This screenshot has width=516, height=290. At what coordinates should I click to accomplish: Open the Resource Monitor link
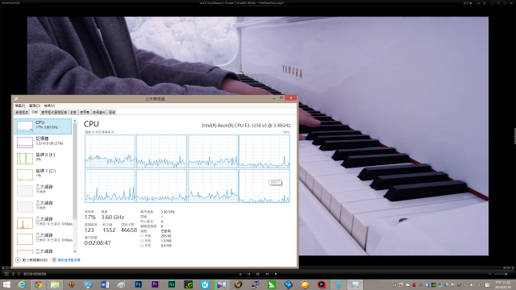pyautogui.click(x=69, y=260)
